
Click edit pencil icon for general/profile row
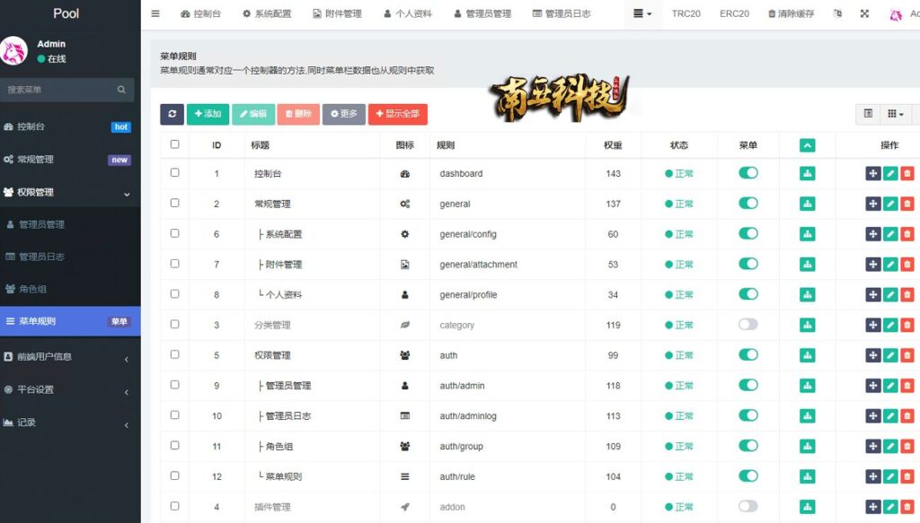[x=890, y=294]
